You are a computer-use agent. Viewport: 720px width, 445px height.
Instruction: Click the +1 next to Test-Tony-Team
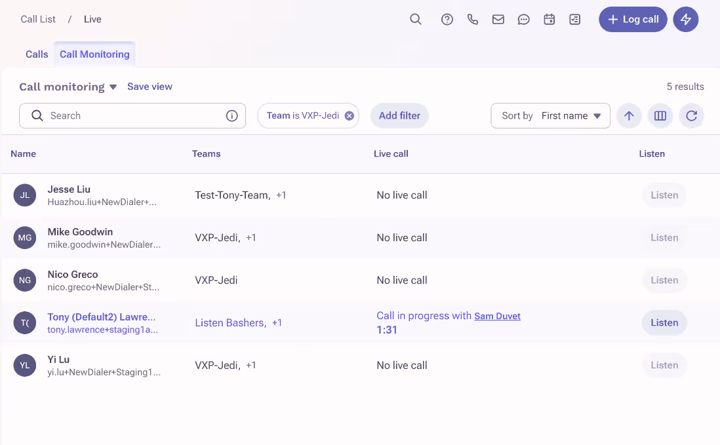click(x=281, y=195)
